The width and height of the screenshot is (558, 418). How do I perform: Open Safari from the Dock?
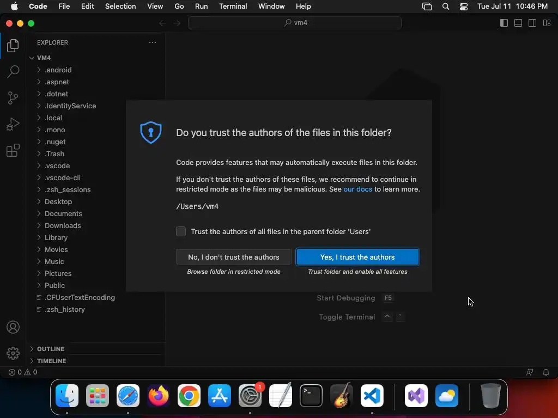click(128, 396)
